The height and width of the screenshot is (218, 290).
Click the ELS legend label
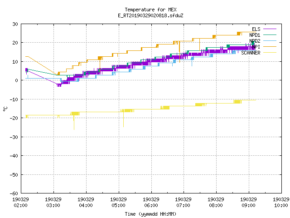tap(256, 29)
